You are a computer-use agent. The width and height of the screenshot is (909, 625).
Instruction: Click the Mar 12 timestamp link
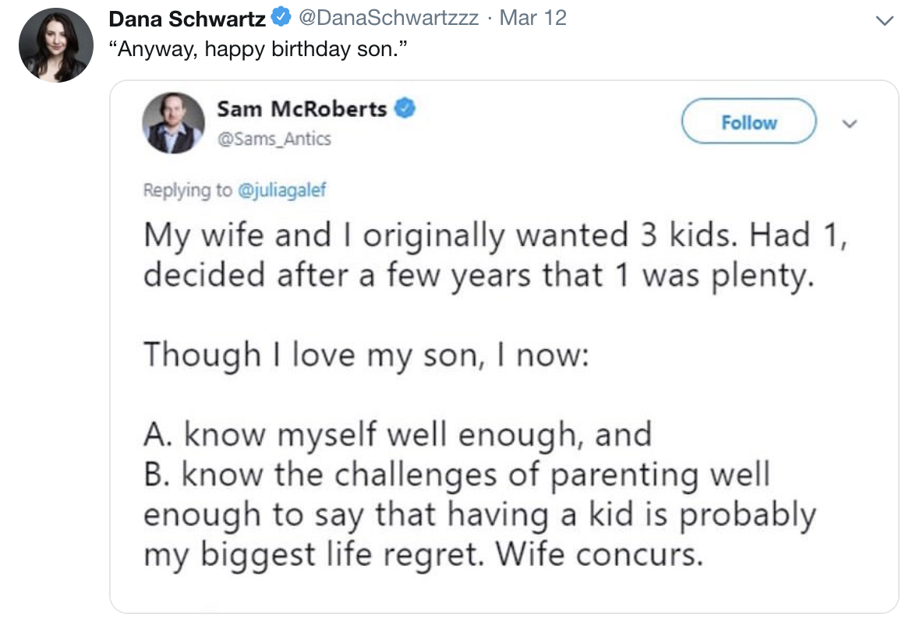533,17
